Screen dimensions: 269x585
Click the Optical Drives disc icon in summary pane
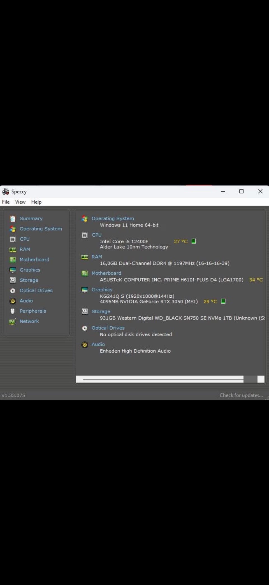pyautogui.click(x=85, y=328)
